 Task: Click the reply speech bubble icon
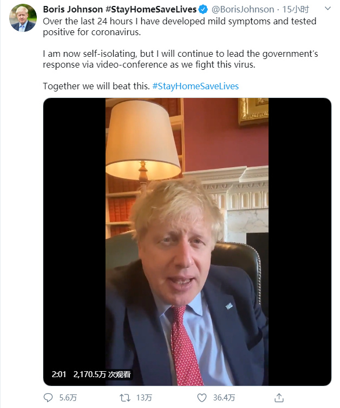(x=48, y=397)
